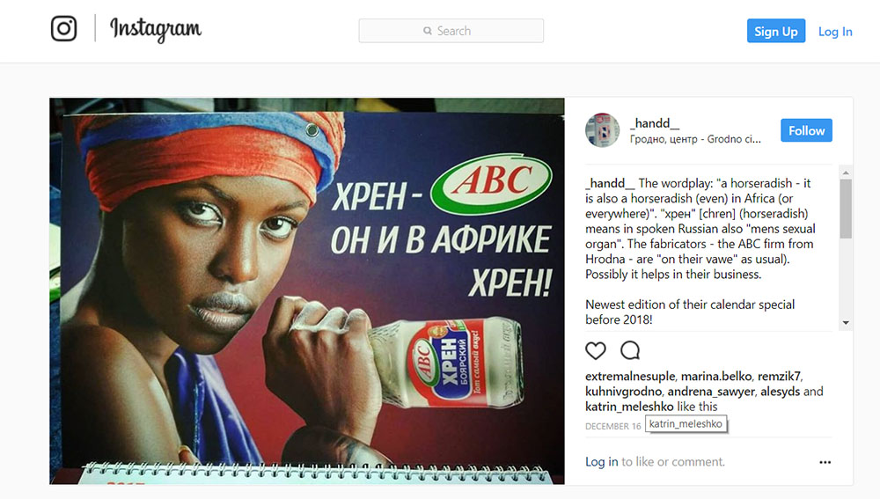
Task: Open the three-dots more options menu
Action: coord(825,462)
